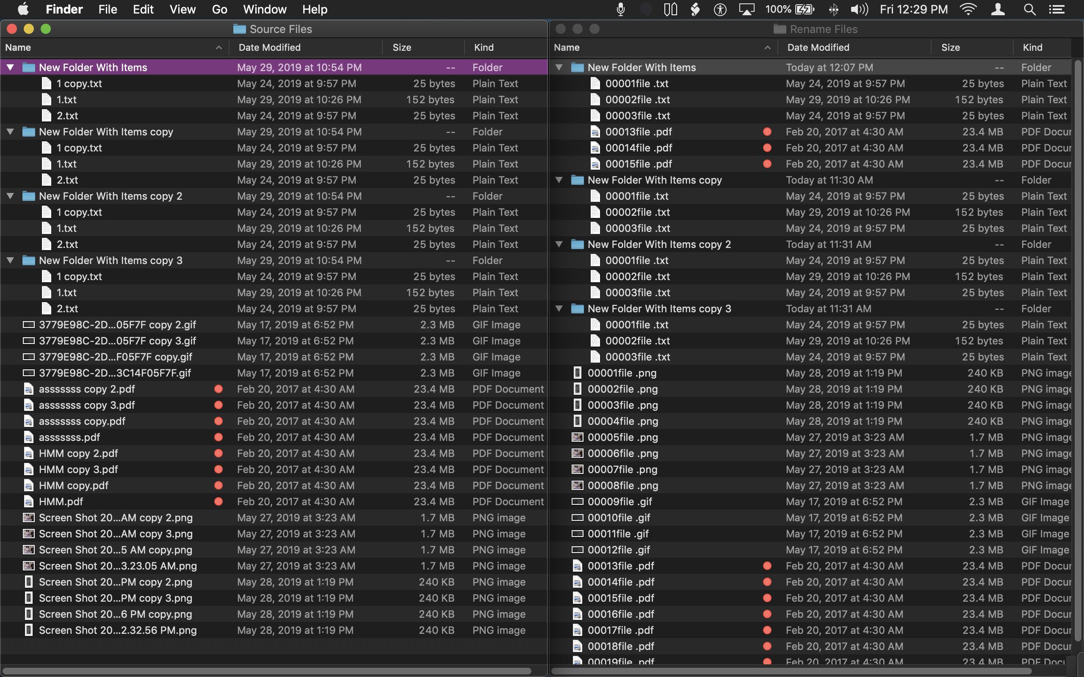
Task: Open the Notification Center list icon
Action: click(x=1056, y=9)
